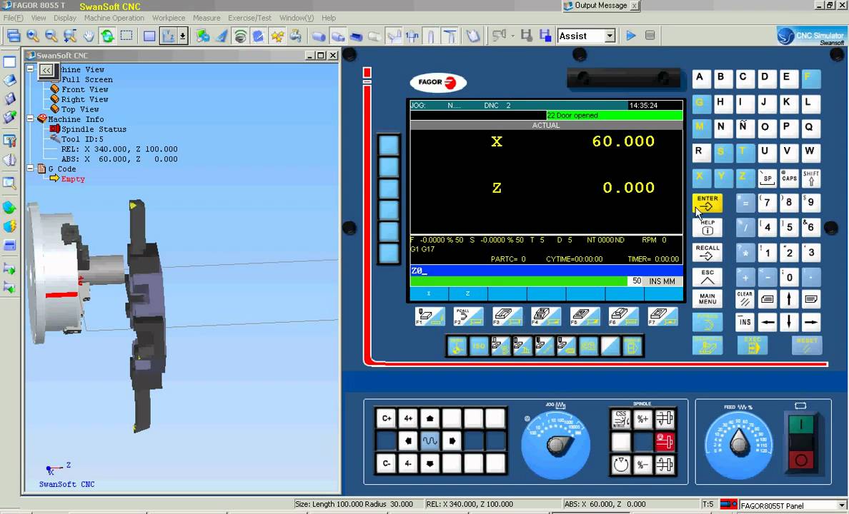This screenshot has height=514, width=849.
Task: Click the CLEAR key
Action: tap(745, 298)
